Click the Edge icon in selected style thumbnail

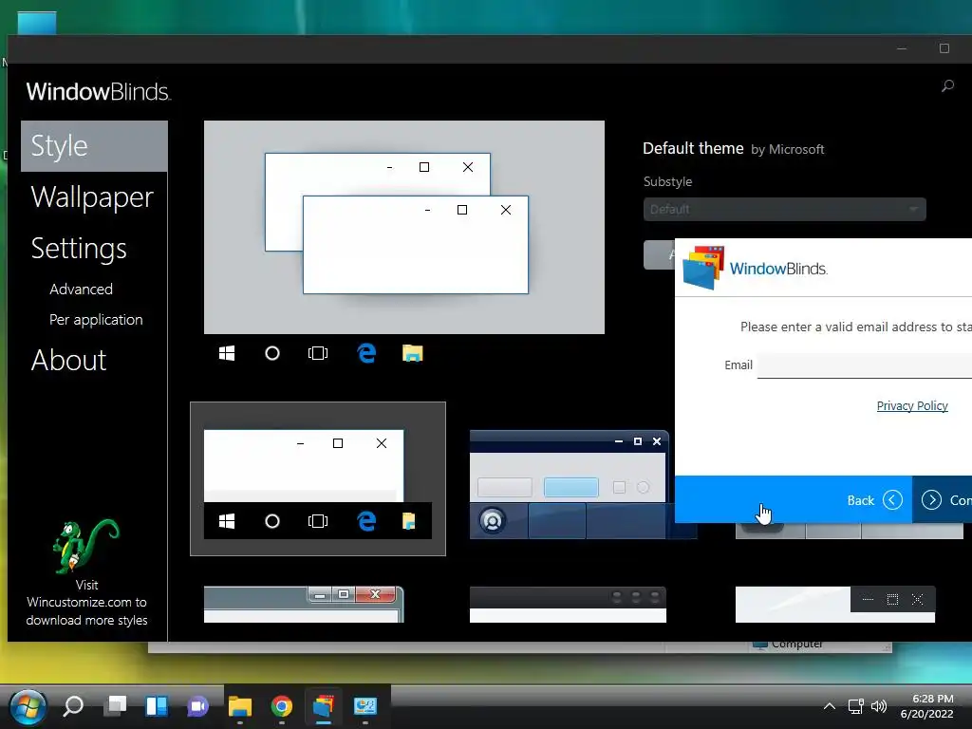click(366, 521)
